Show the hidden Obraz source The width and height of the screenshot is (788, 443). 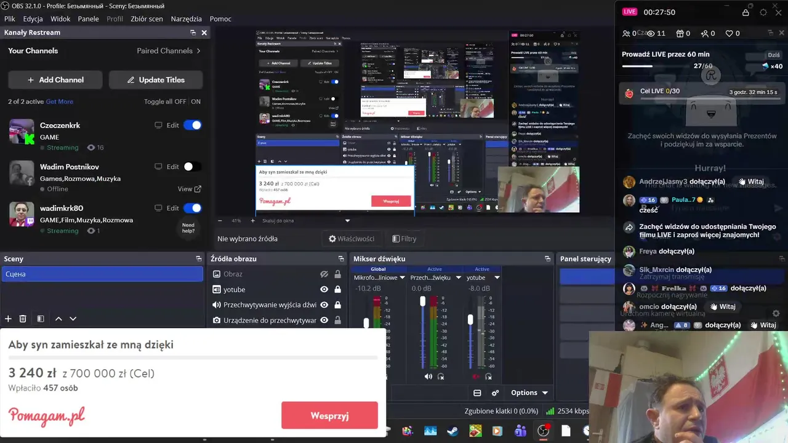coord(324,274)
